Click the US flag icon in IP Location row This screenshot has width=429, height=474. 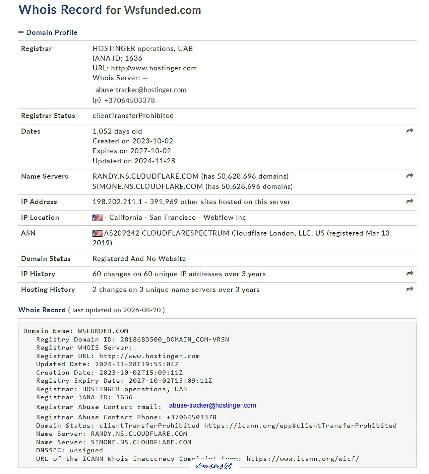(x=97, y=218)
